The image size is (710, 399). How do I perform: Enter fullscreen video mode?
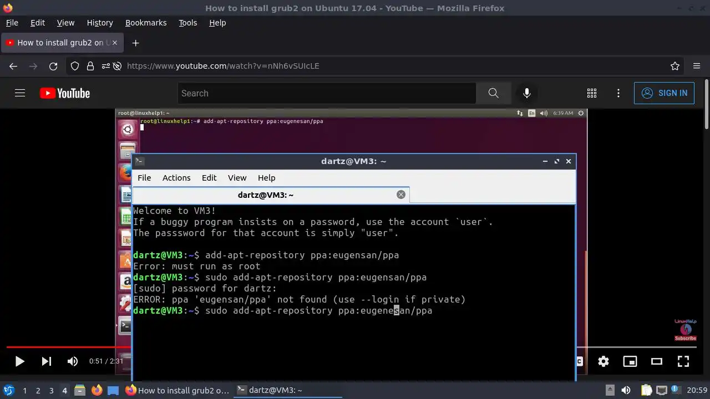683,361
